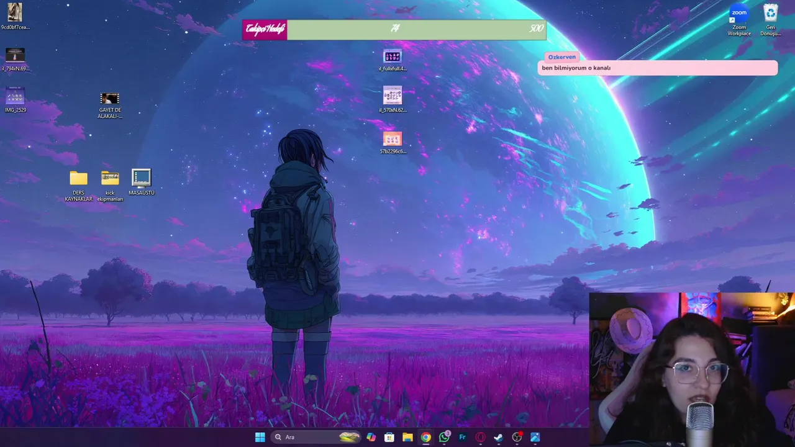
Task: Launch Microsoft Store from taskbar
Action: tap(389, 437)
